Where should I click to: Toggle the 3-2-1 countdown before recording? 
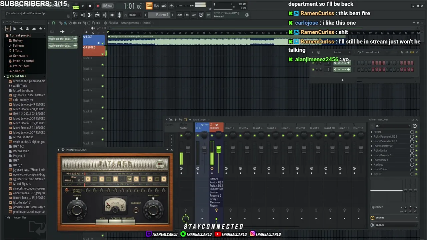(x=156, y=6)
